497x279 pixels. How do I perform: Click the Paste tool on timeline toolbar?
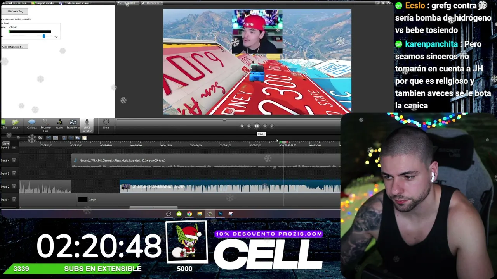85,138
